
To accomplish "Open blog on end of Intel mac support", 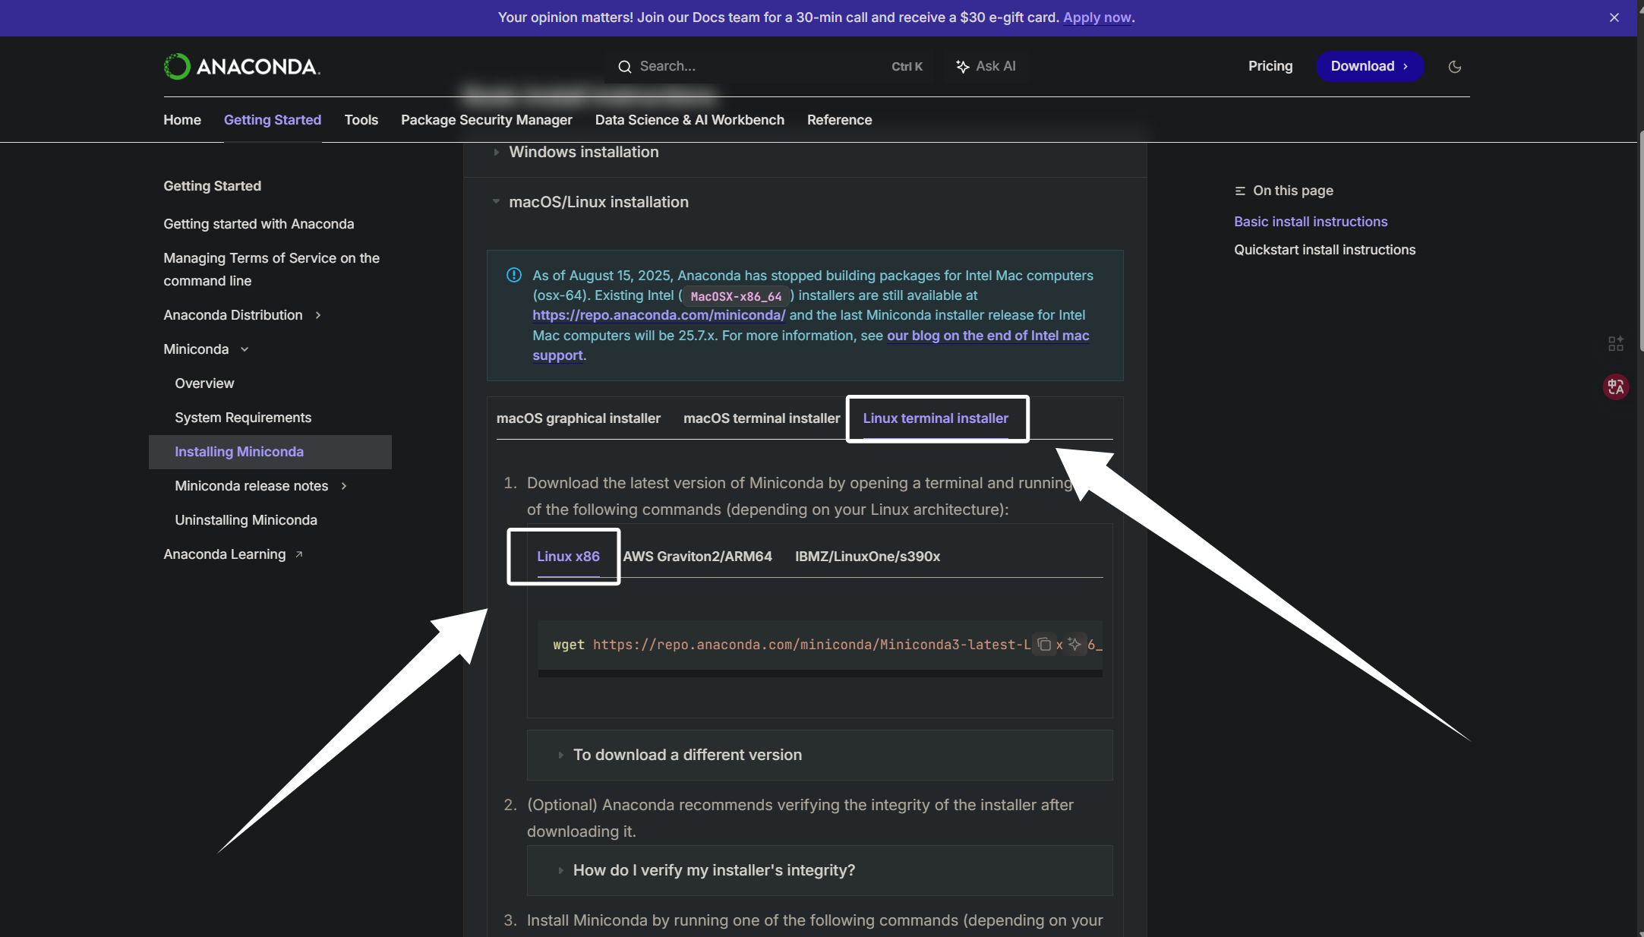I will coord(988,336).
